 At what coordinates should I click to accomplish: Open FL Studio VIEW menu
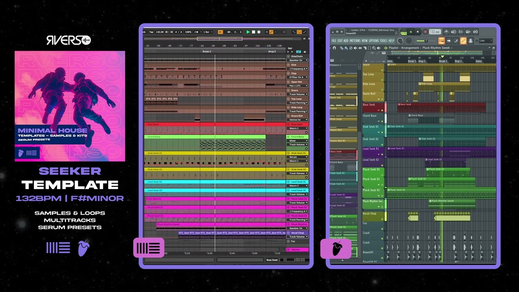(365, 41)
